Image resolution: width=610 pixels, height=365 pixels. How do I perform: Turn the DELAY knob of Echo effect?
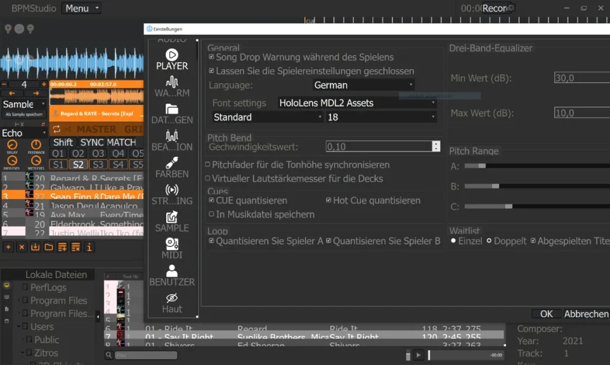12,146
